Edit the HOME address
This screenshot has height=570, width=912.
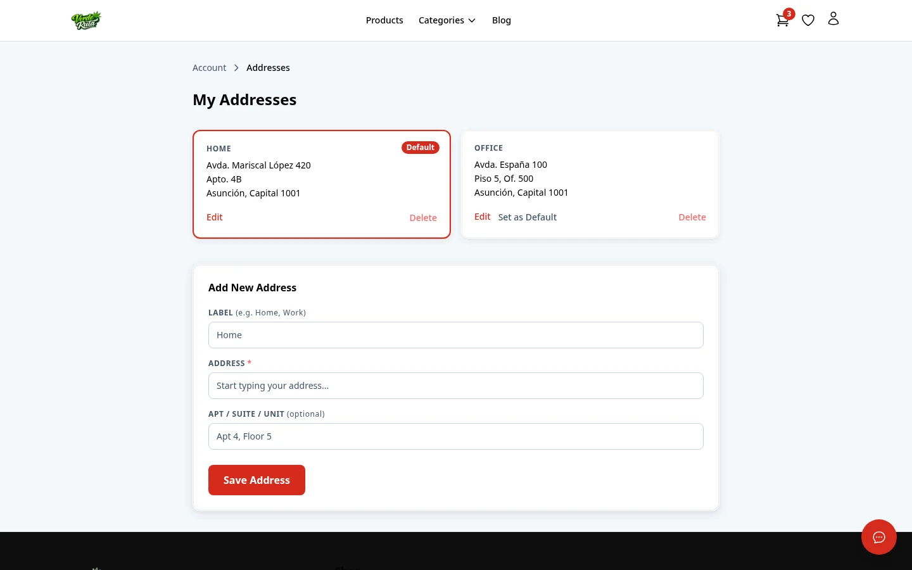tap(214, 217)
